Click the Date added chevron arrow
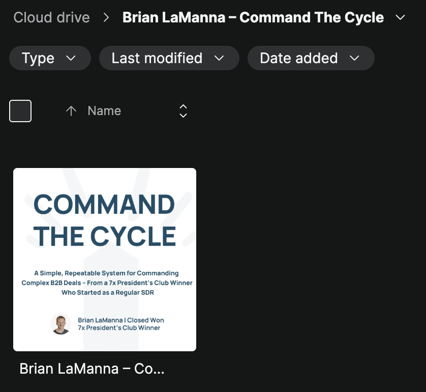The height and width of the screenshot is (392, 426). [354, 58]
